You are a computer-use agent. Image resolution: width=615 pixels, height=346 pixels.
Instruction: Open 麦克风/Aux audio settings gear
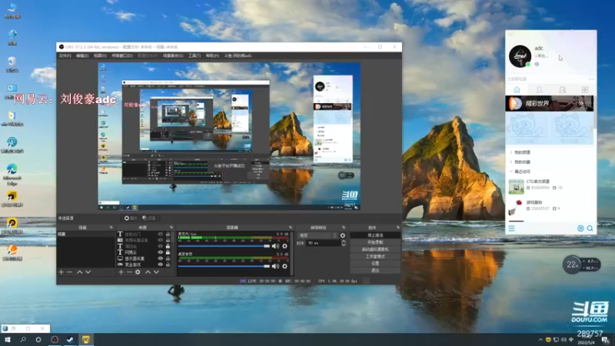pos(284,246)
